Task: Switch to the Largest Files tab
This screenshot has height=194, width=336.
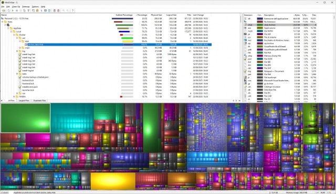Action: 24,101
